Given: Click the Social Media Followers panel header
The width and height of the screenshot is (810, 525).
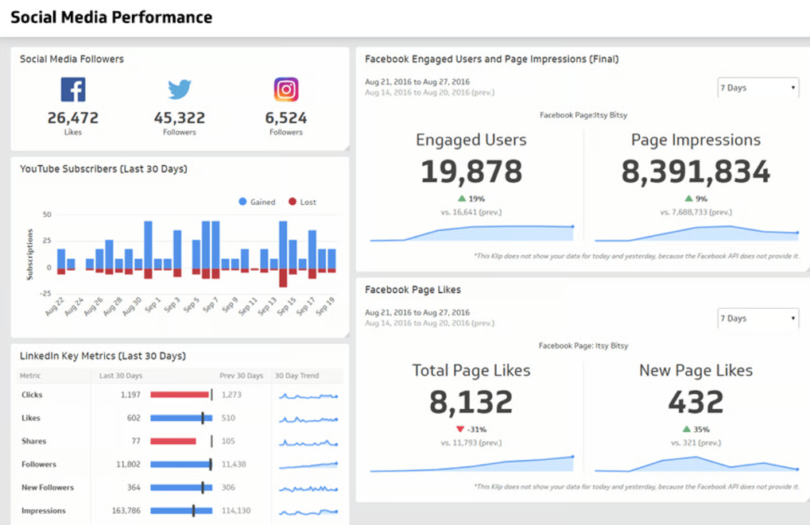Looking at the screenshot, I should [x=71, y=58].
